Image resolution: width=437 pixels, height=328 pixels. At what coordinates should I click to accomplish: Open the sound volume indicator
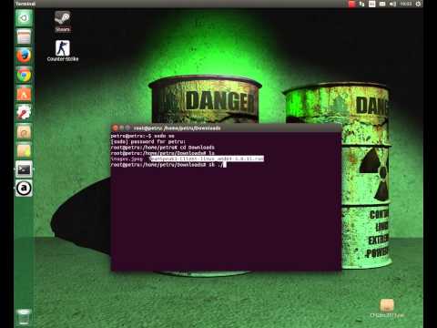coord(392,4)
